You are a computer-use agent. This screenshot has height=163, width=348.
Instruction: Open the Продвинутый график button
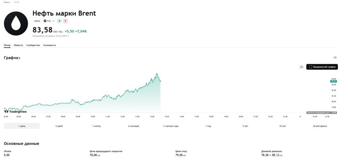click(322, 67)
